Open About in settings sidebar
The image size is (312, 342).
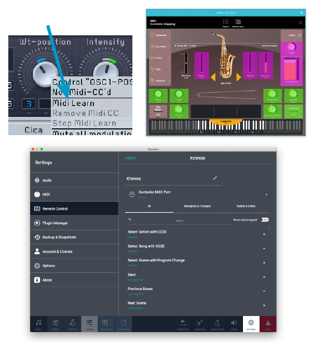coord(74,280)
